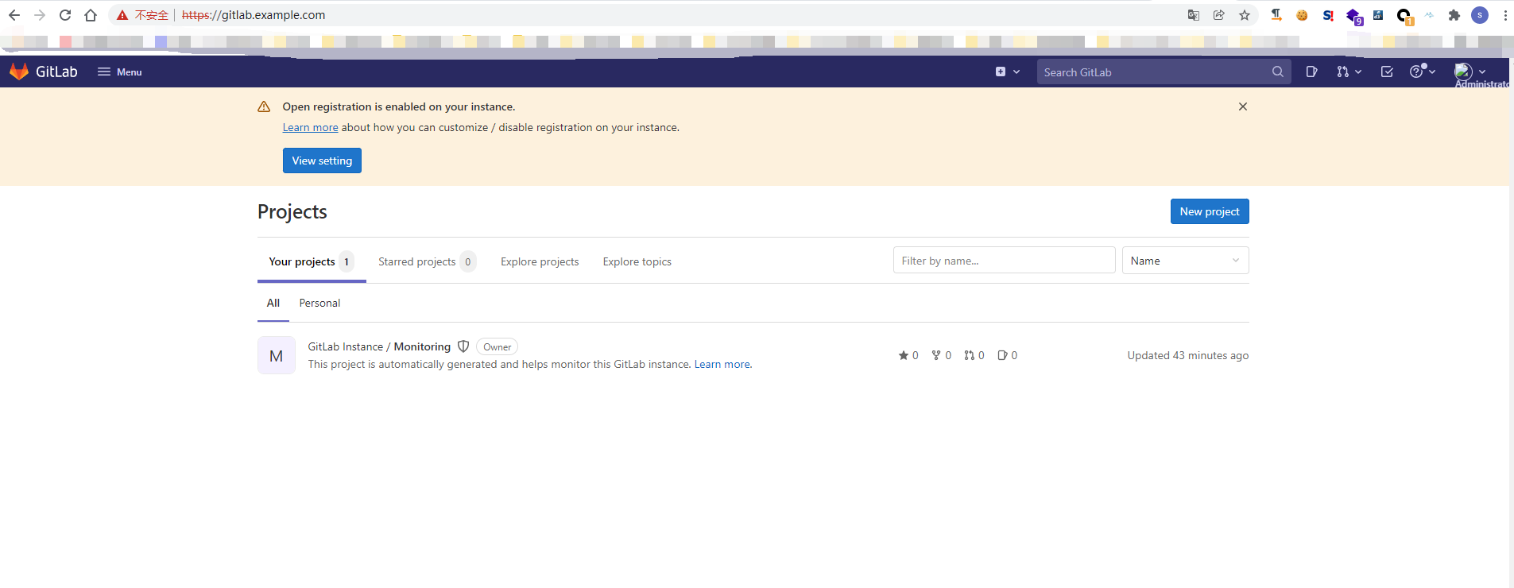The width and height of the screenshot is (1514, 588).
Task: Open the hamburger Menu
Action: coord(119,72)
